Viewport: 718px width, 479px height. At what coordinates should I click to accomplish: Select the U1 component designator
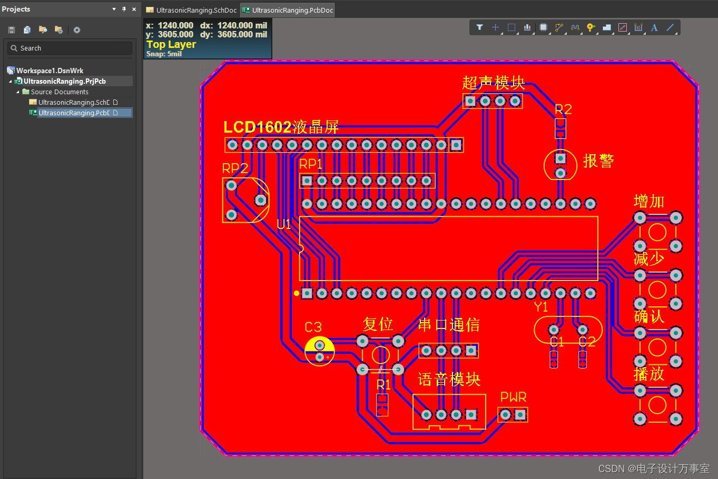point(284,224)
